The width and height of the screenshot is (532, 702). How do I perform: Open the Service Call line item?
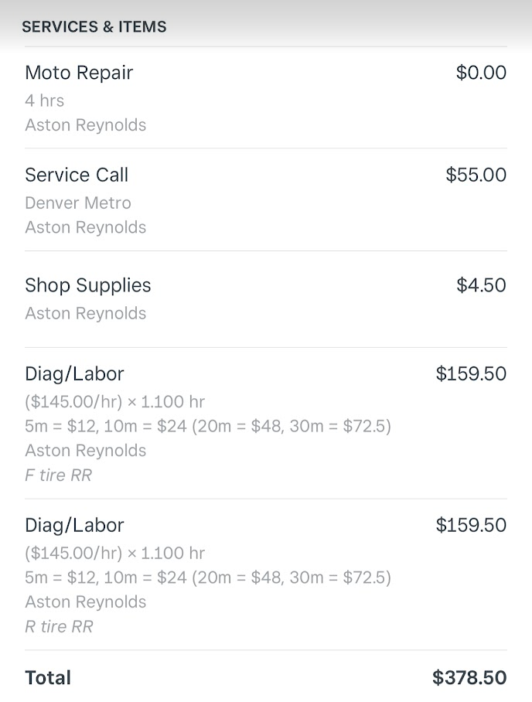(x=77, y=175)
